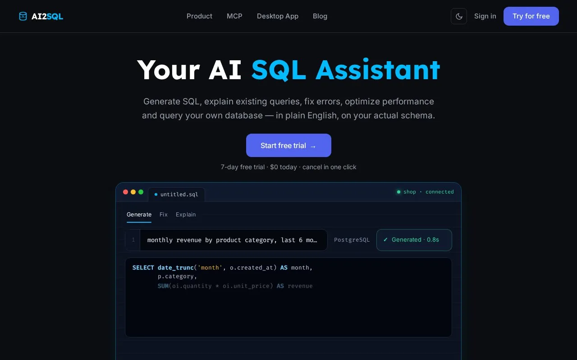Image resolution: width=577 pixels, height=360 pixels.
Task: Click the Try for free button
Action: 531,16
